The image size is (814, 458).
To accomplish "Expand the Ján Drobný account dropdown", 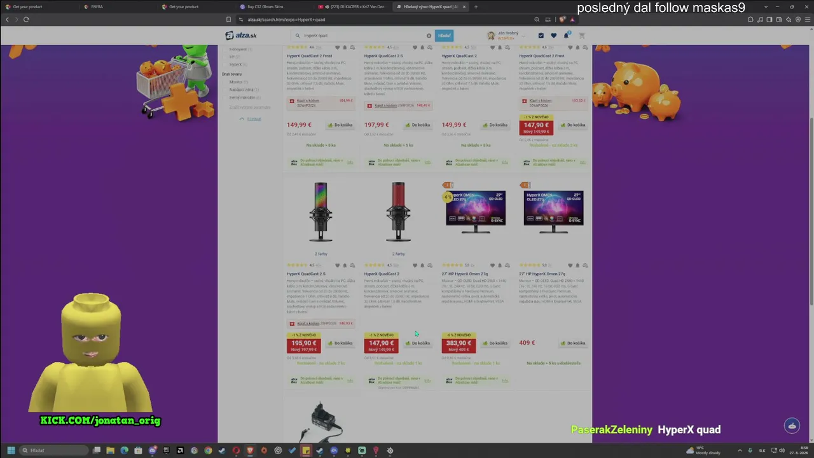I will [x=506, y=36].
